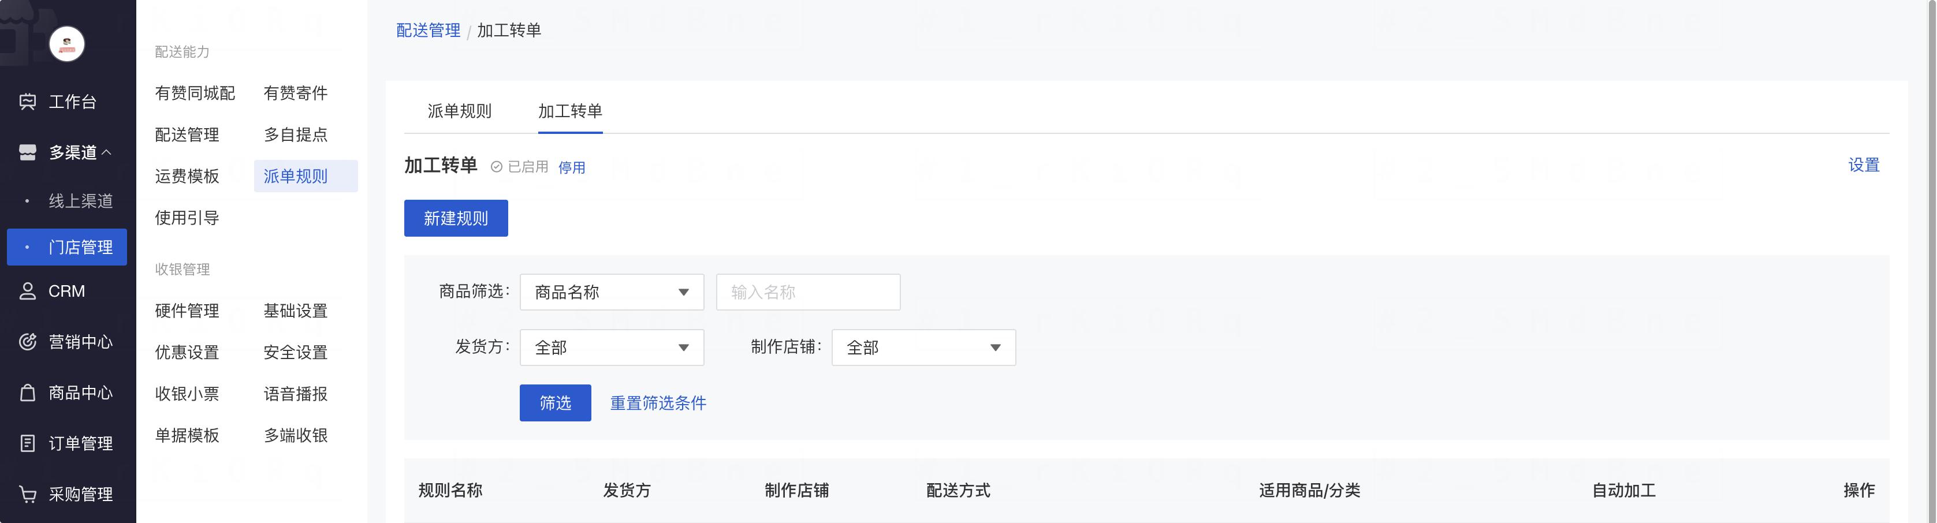The width and height of the screenshot is (1937, 523).
Task: Click the 营销中心 target icon
Action: 28,342
